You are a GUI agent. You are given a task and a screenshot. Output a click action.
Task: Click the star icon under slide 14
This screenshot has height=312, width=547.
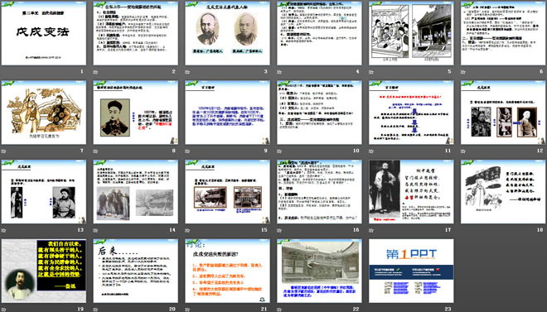click(95, 230)
